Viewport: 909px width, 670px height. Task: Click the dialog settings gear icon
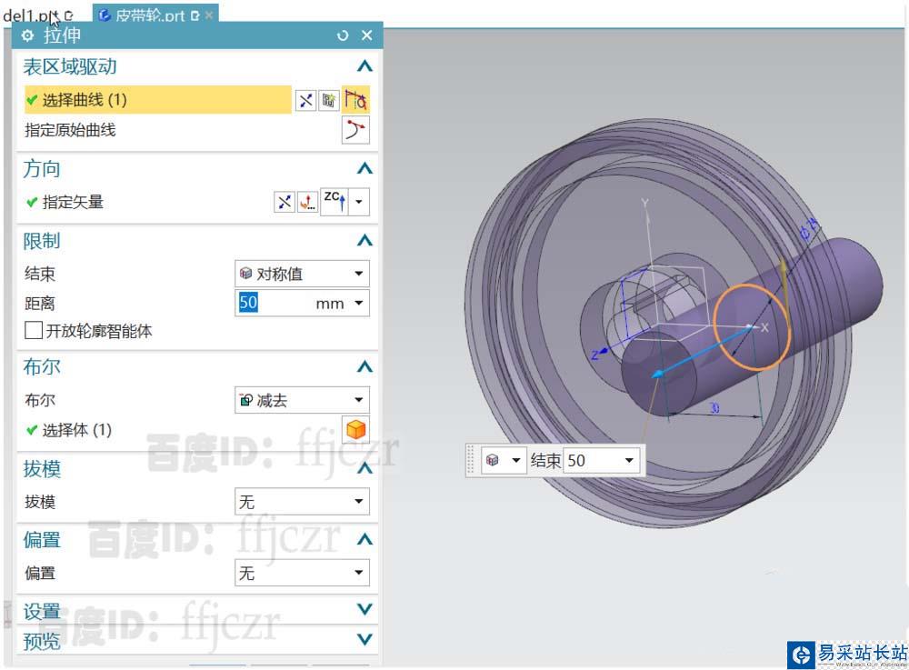pyautogui.click(x=27, y=35)
